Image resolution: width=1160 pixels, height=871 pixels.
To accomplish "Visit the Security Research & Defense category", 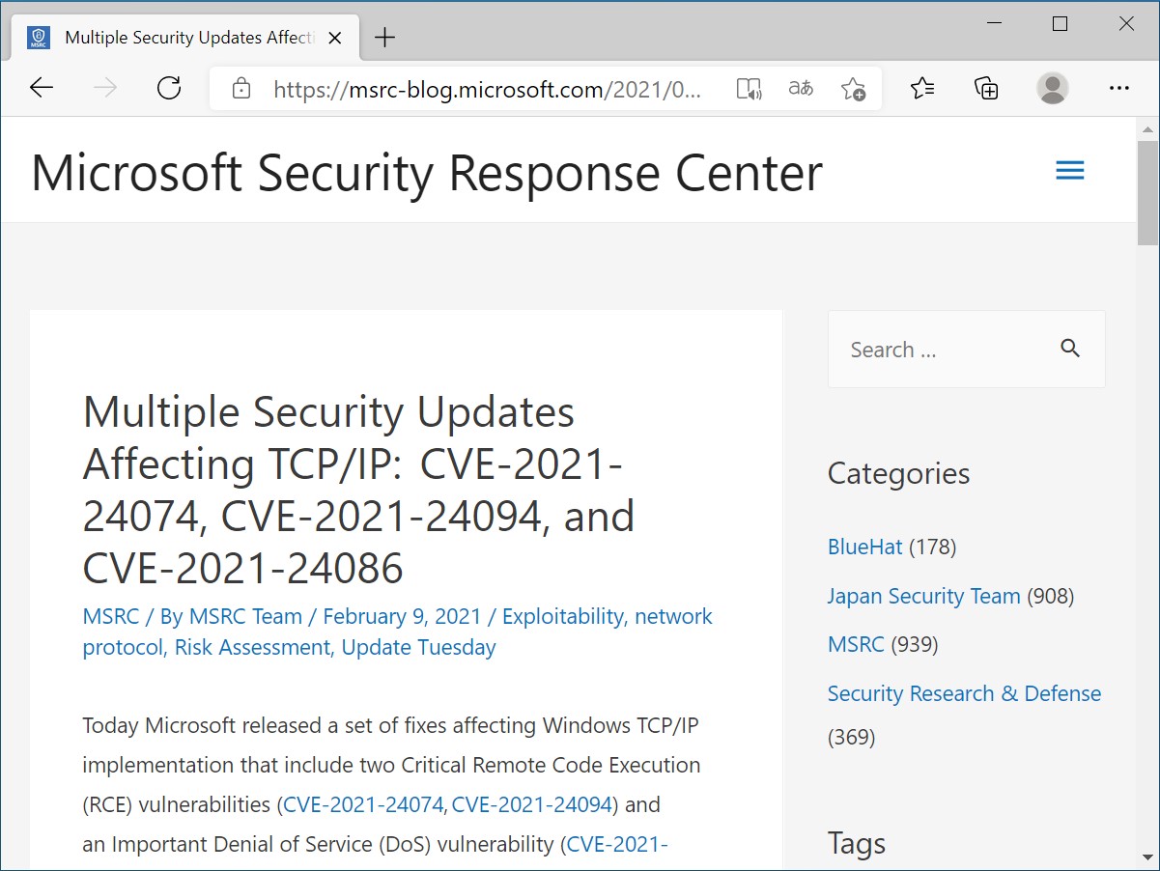I will point(964,693).
